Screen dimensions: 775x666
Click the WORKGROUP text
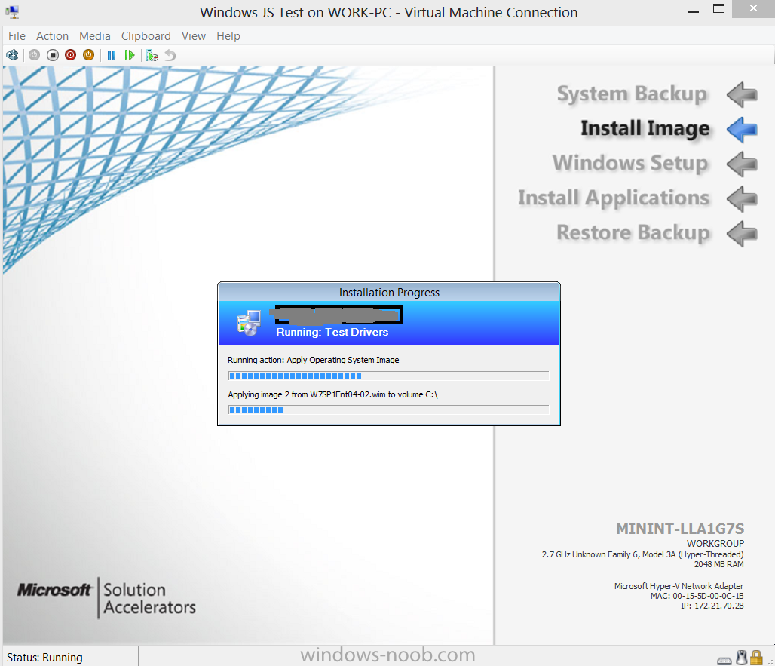point(715,543)
